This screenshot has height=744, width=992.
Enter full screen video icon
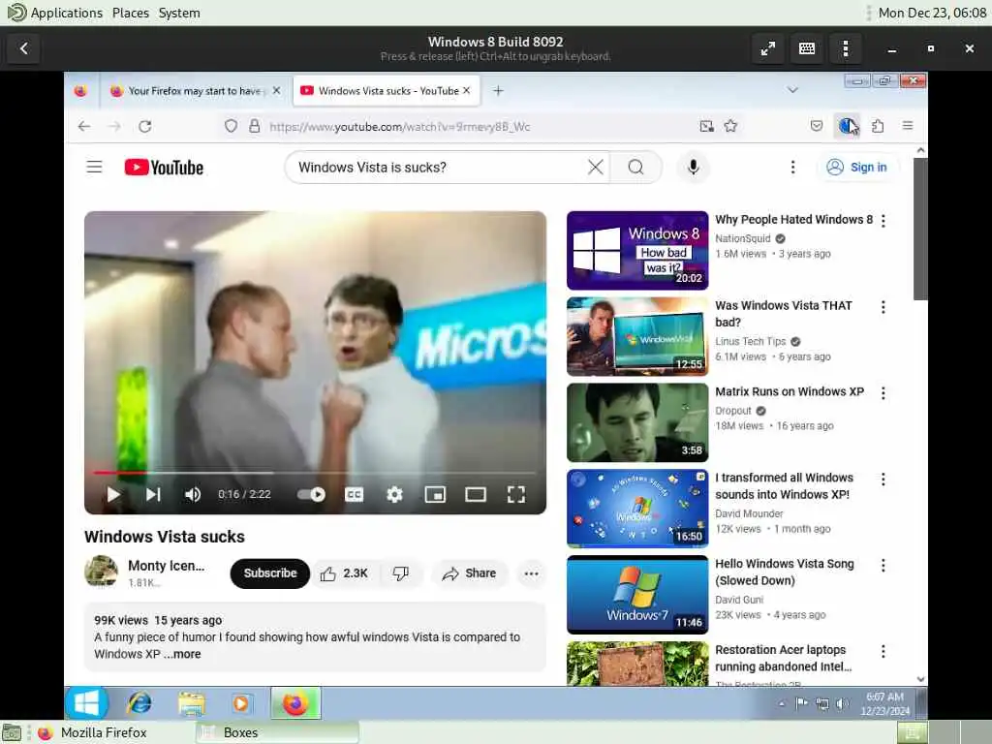(x=516, y=495)
